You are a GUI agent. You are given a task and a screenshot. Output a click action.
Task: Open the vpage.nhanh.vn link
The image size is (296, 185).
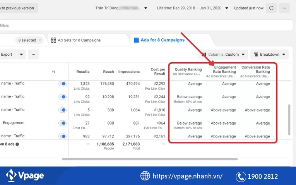tap(187, 176)
